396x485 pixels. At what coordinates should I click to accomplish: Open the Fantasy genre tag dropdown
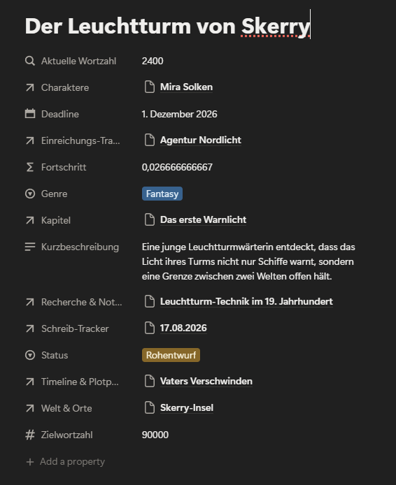pos(162,194)
